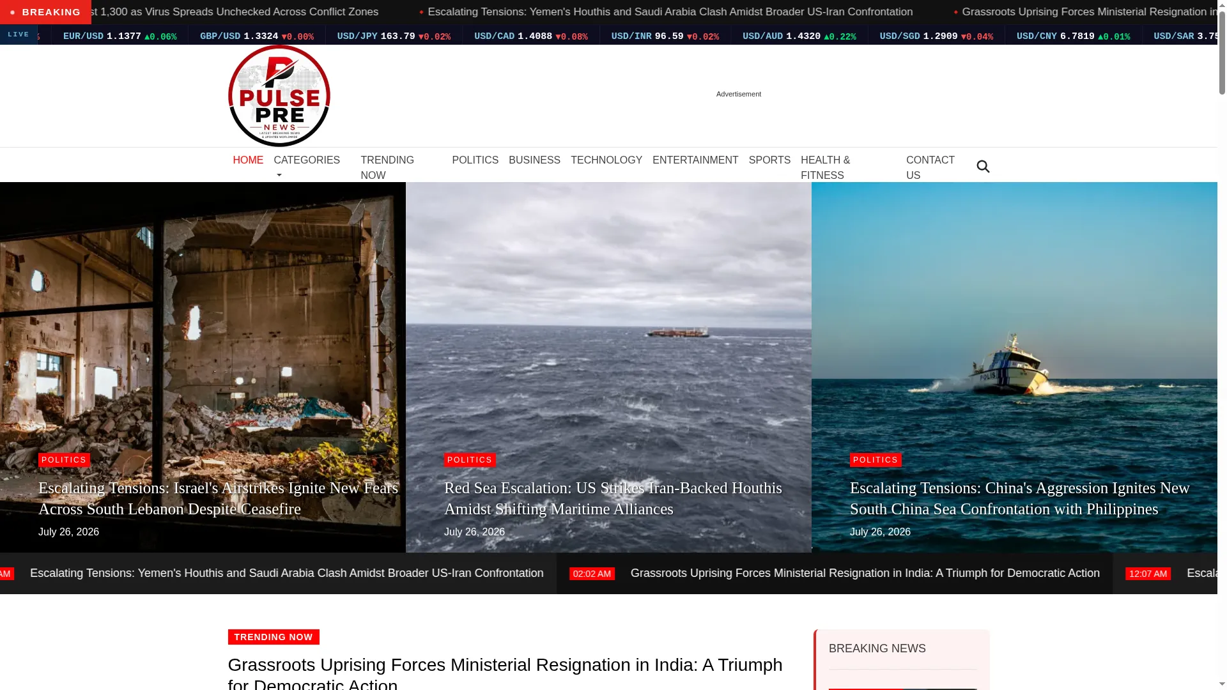Expand the Categories dropdown menu
The width and height of the screenshot is (1227, 690).
point(307,167)
